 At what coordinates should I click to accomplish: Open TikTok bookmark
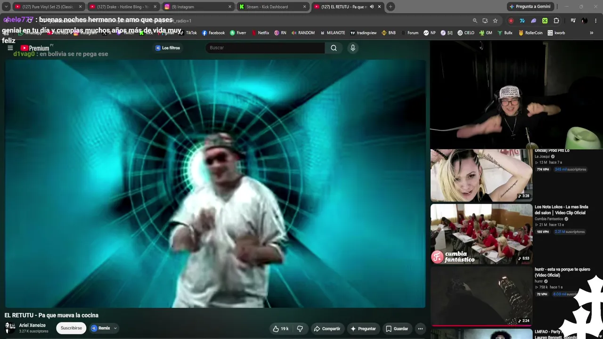click(188, 33)
